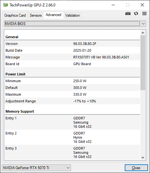Click the Entry 3 row label
The image size is (150, 173).
click(11, 148)
